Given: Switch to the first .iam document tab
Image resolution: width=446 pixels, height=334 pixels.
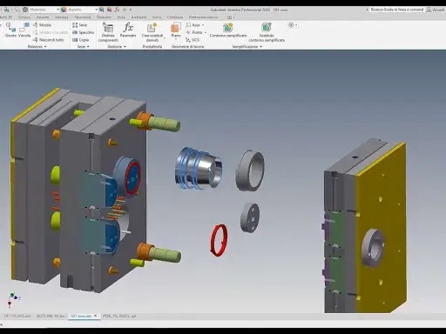Looking at the screenshot, I should tap(17, 316).
